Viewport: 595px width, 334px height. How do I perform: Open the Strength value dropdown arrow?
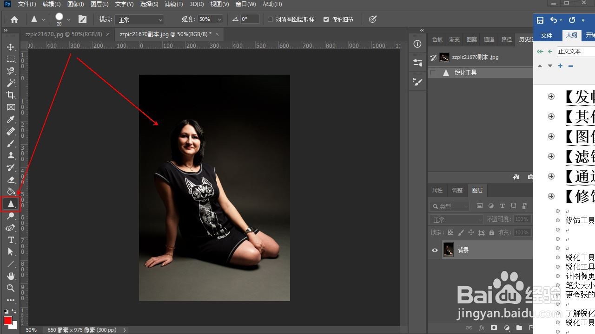pyautogui.click(x=219, y=19)
